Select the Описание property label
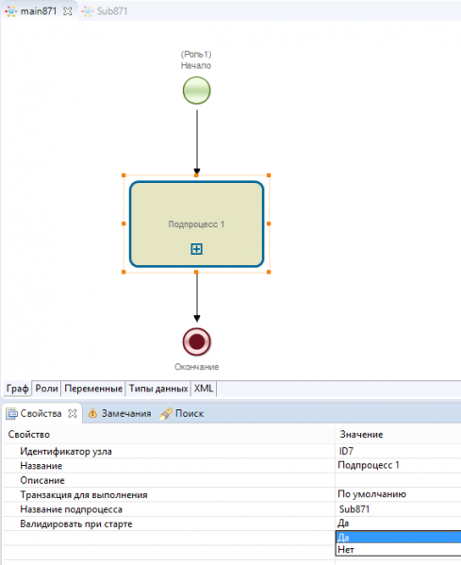The width and height of the screenshot is (461, 565). tap(42, 480)
